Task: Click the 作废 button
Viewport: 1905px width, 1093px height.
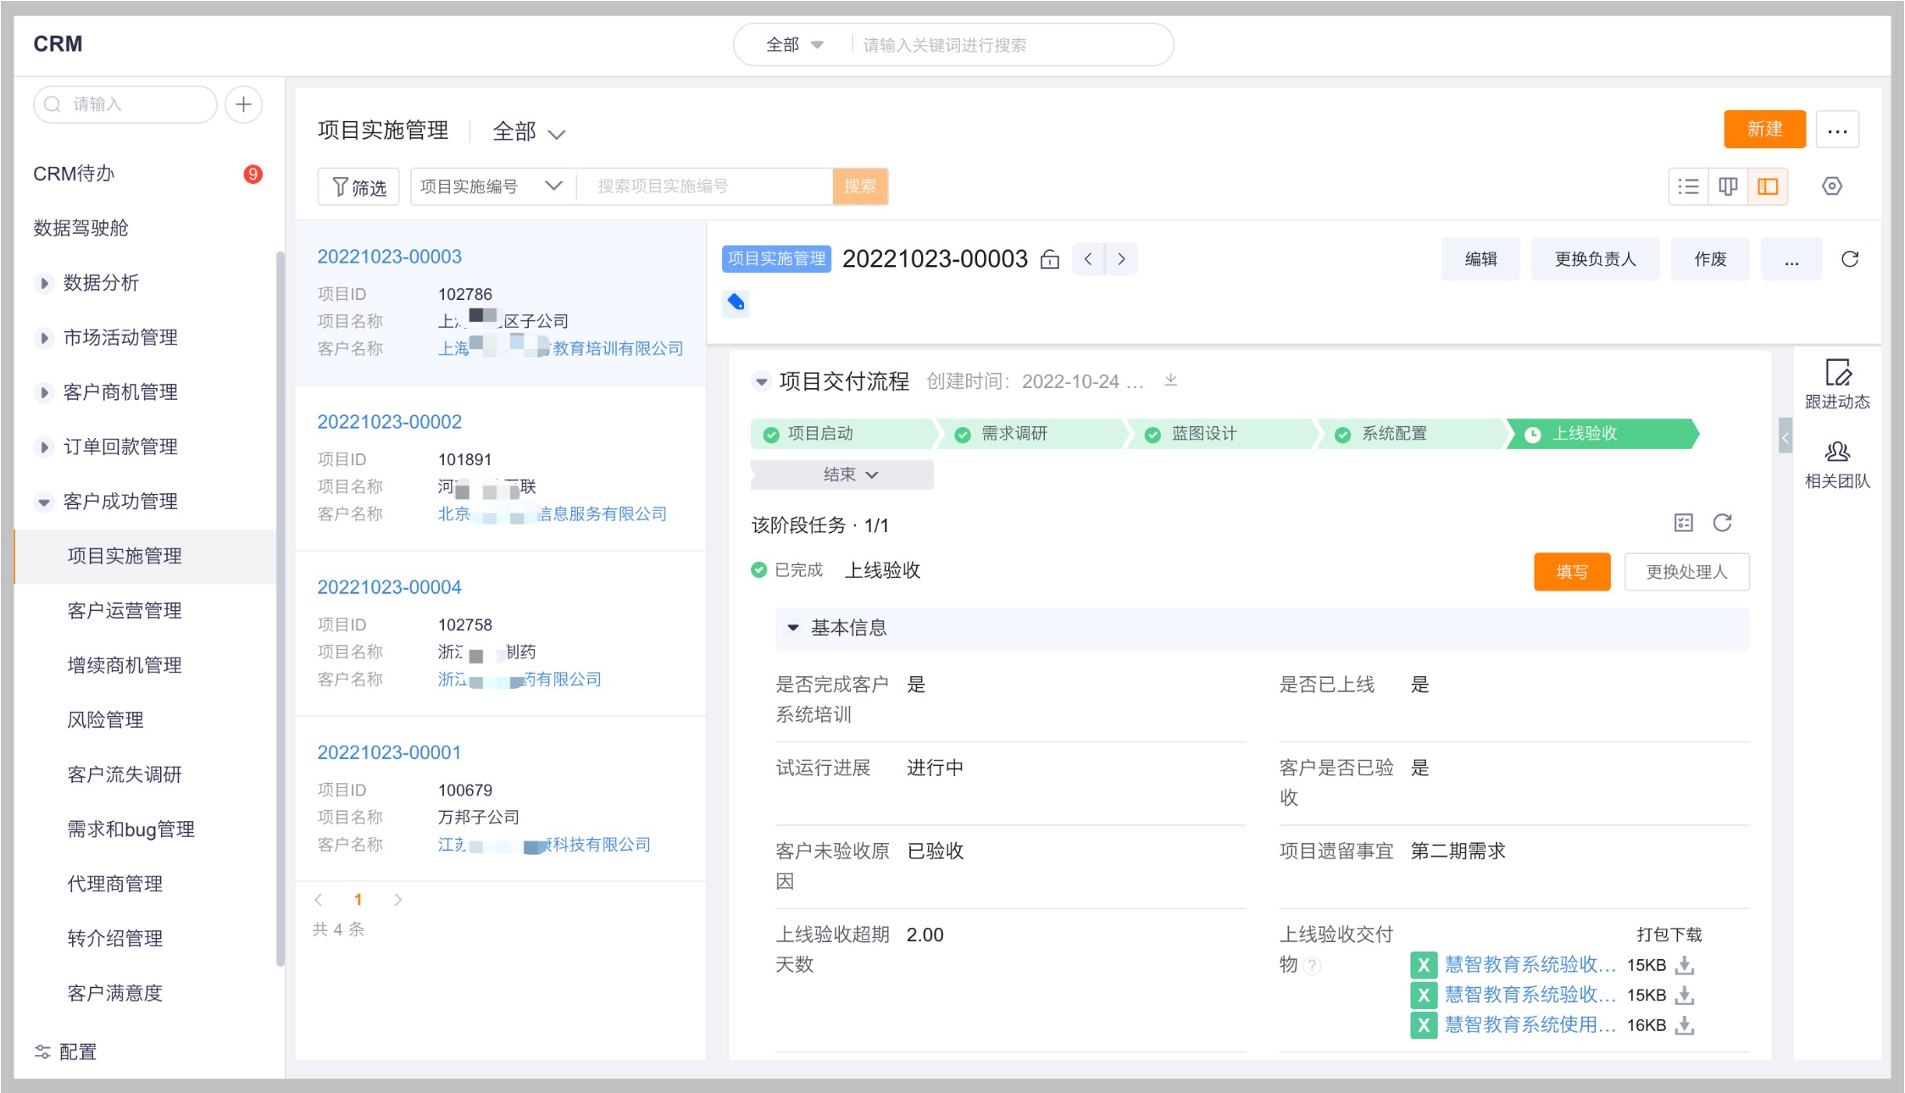Action: tap(1710, 259)
